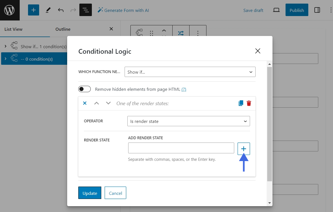Click the undo arrow in toolbar

[x=61, y=10]
